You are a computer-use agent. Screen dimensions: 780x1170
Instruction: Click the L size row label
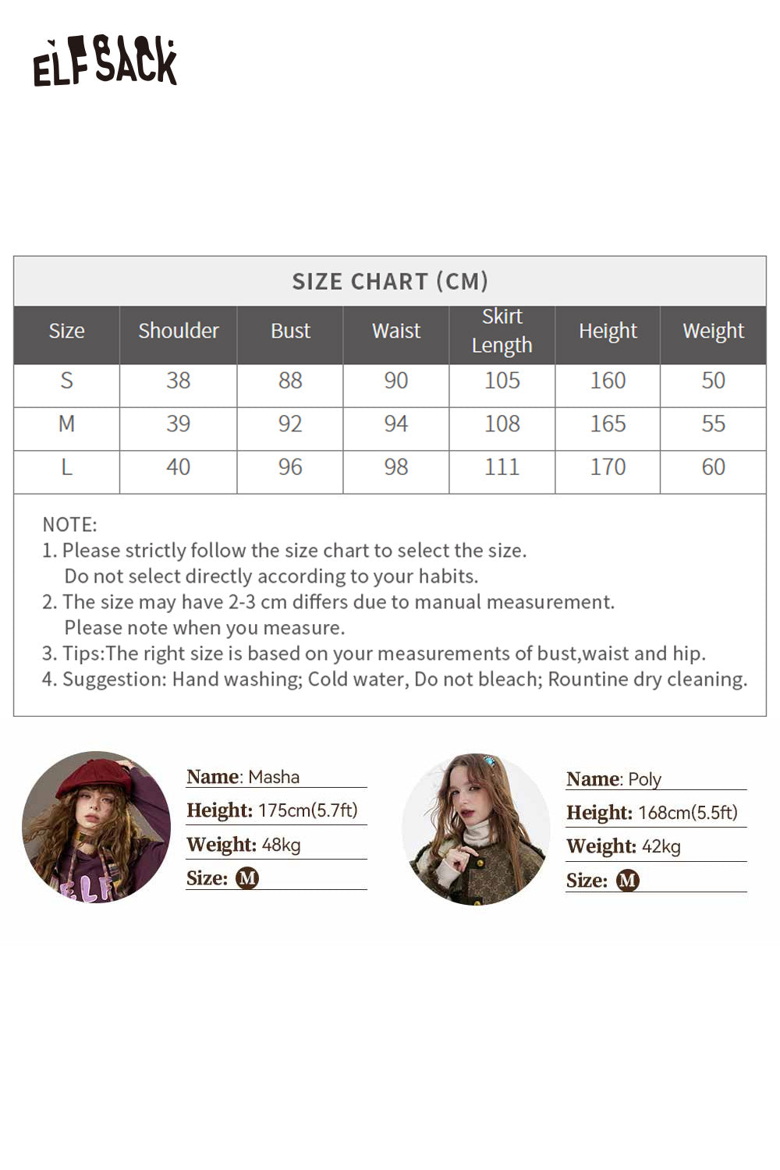[67, 467]
